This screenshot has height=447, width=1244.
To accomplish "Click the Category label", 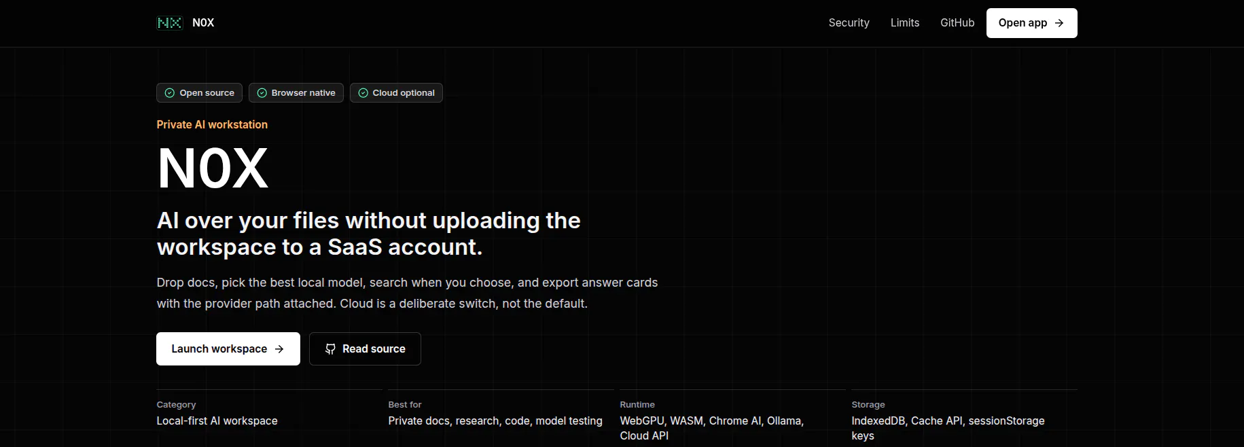I will (x=176, y=404).
